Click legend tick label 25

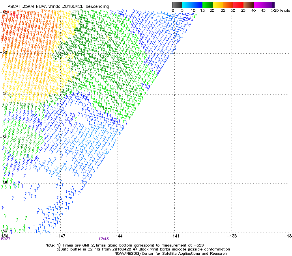pyautogui.click(x=223, y=11)
